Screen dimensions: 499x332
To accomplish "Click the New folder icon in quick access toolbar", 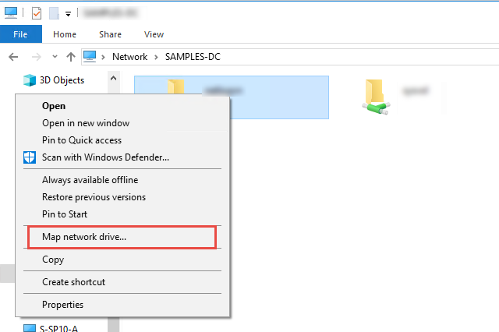I will click(54, 13).
